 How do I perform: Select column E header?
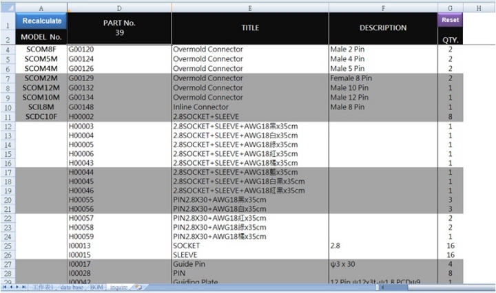[x=250, y=8]
